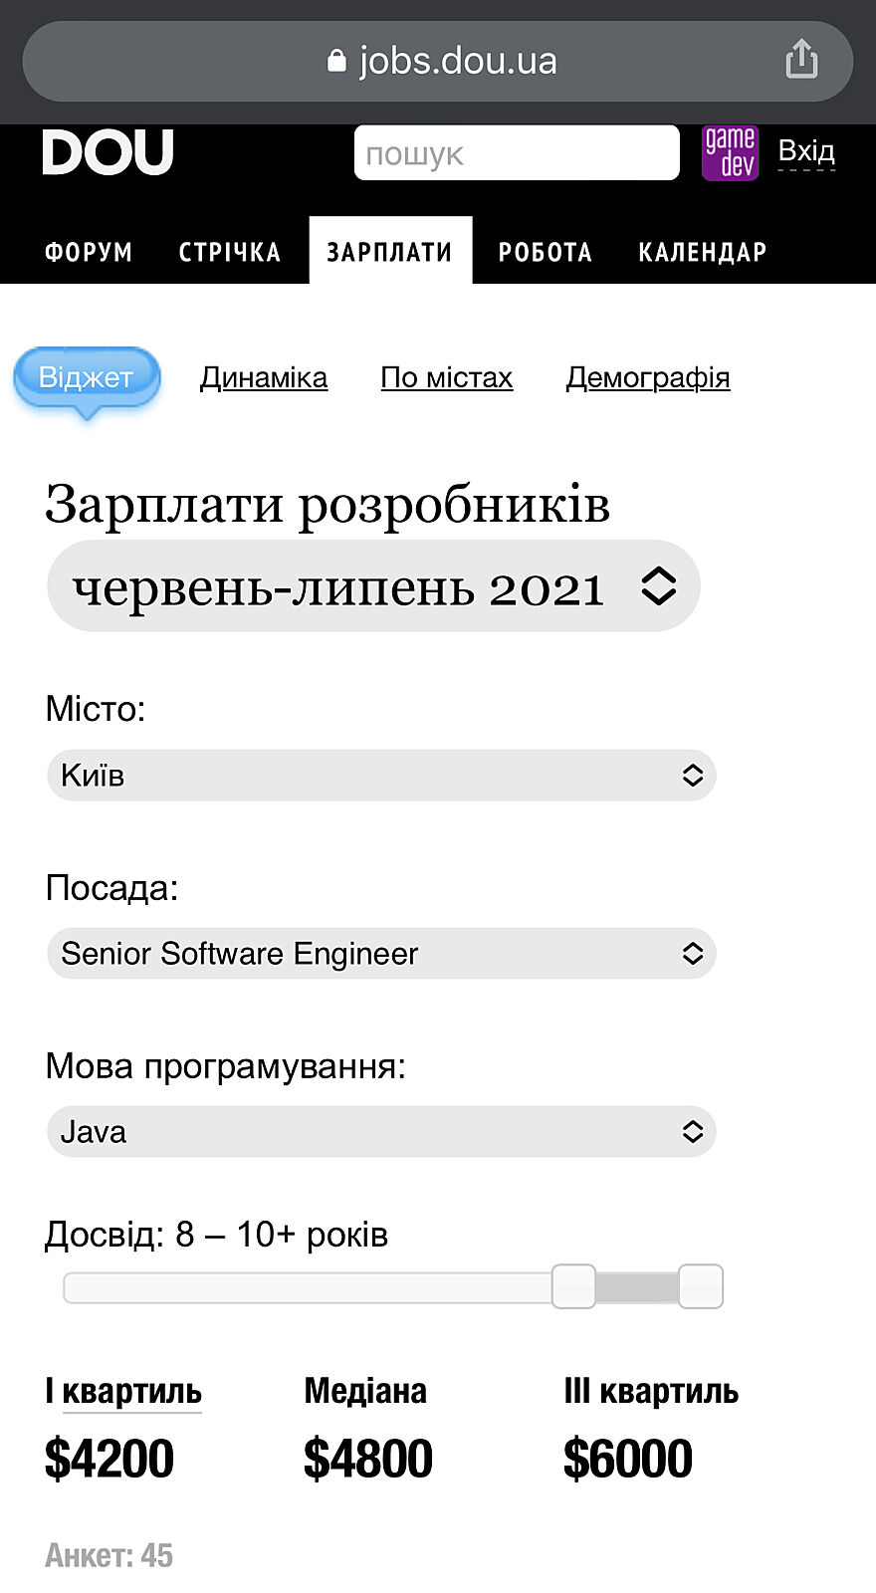Image resolution: width=876 pixels, height=1593 pixels.
Task: Click the DOU logo
Action: coord(108,152)
